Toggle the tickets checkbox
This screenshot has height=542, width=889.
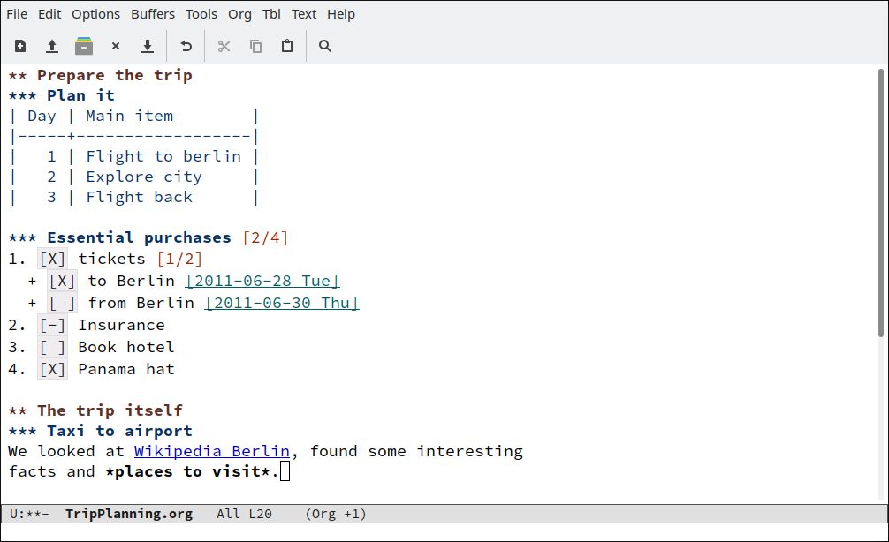tap(52, 259)
